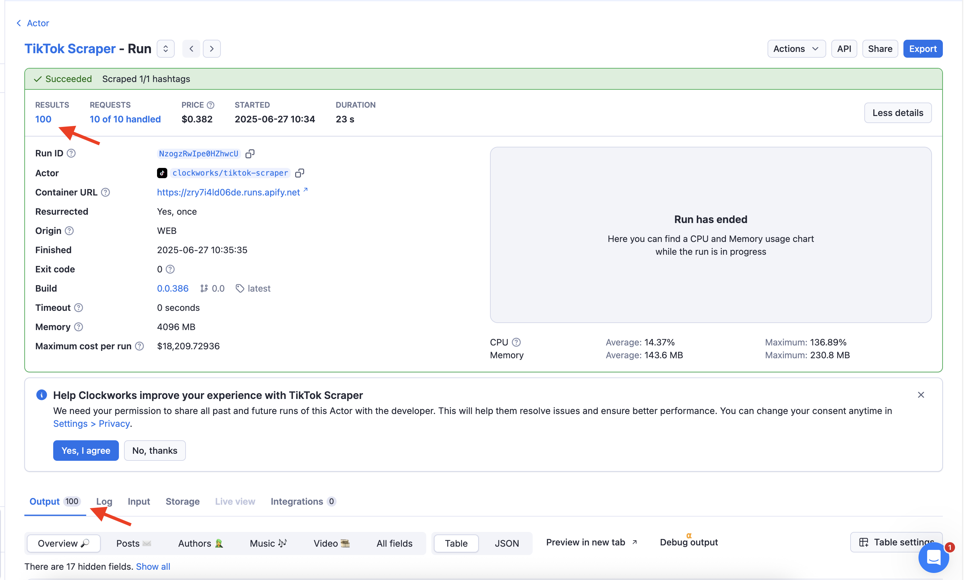Open the TikTok Scraper title link

click(70, 49)
